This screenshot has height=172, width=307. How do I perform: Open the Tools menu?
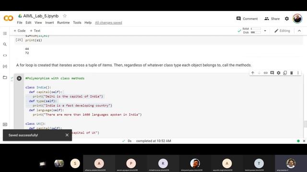(77, 22)
